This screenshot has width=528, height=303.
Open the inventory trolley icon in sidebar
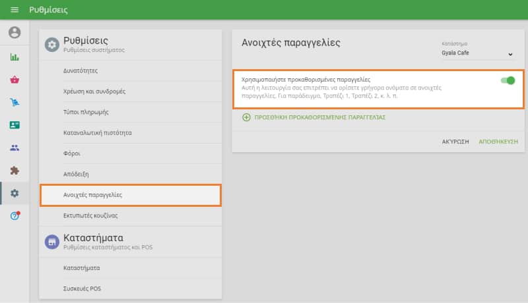15,102
